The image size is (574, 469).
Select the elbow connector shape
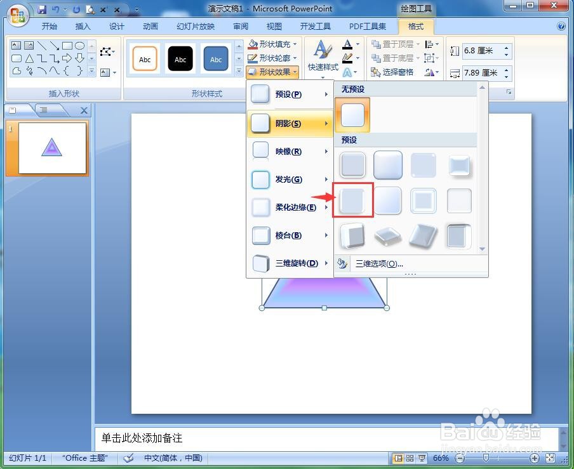coord(42,58)
